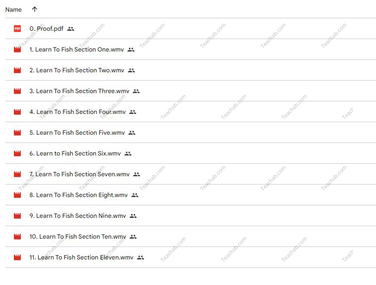Click the shared icon next to Section Two.wmv
The height and width of the screenshot is (285, 376).
(x=131, y=71)
